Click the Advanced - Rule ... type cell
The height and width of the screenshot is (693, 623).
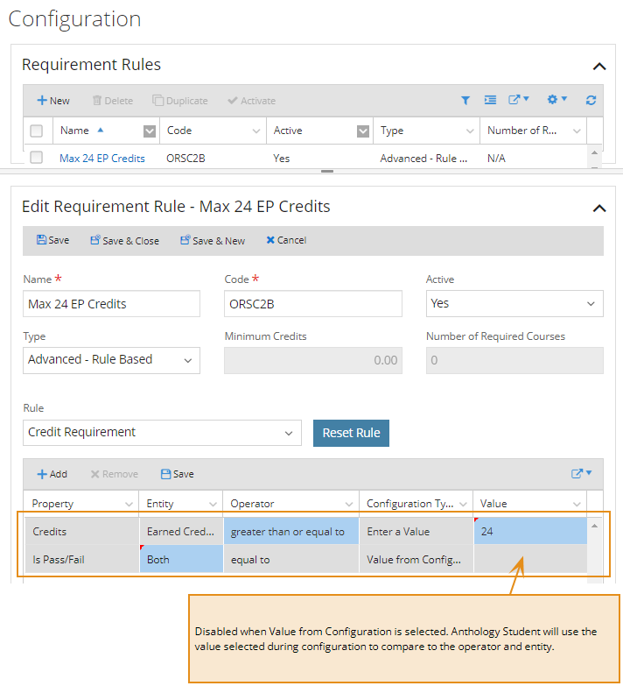pos(423,159)
